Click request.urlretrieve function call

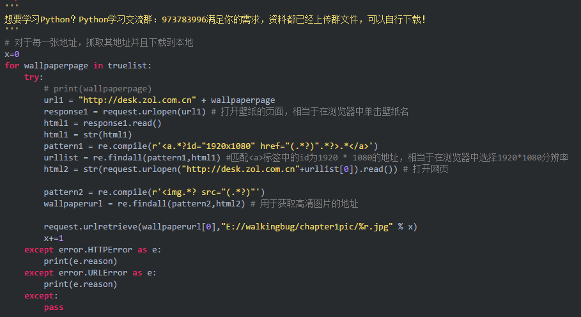pyautogui.click(x=90, y=226)
